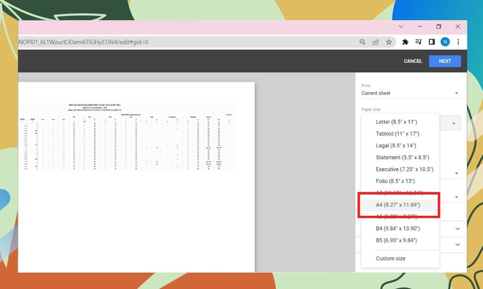The image size is (483, 289).
Task: Pick Legal (8.5" x 14") option
Action: (x=396, y=145)
